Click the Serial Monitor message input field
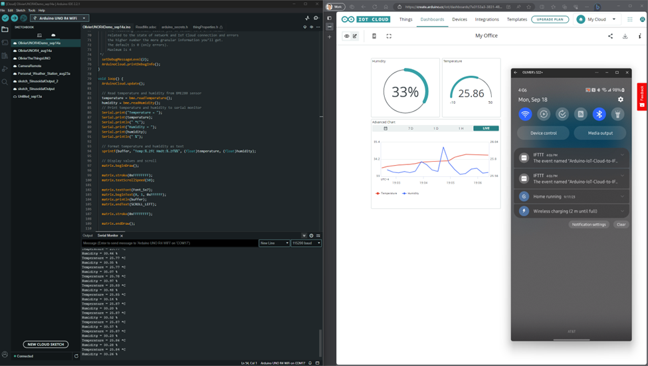 pos(170,243)
